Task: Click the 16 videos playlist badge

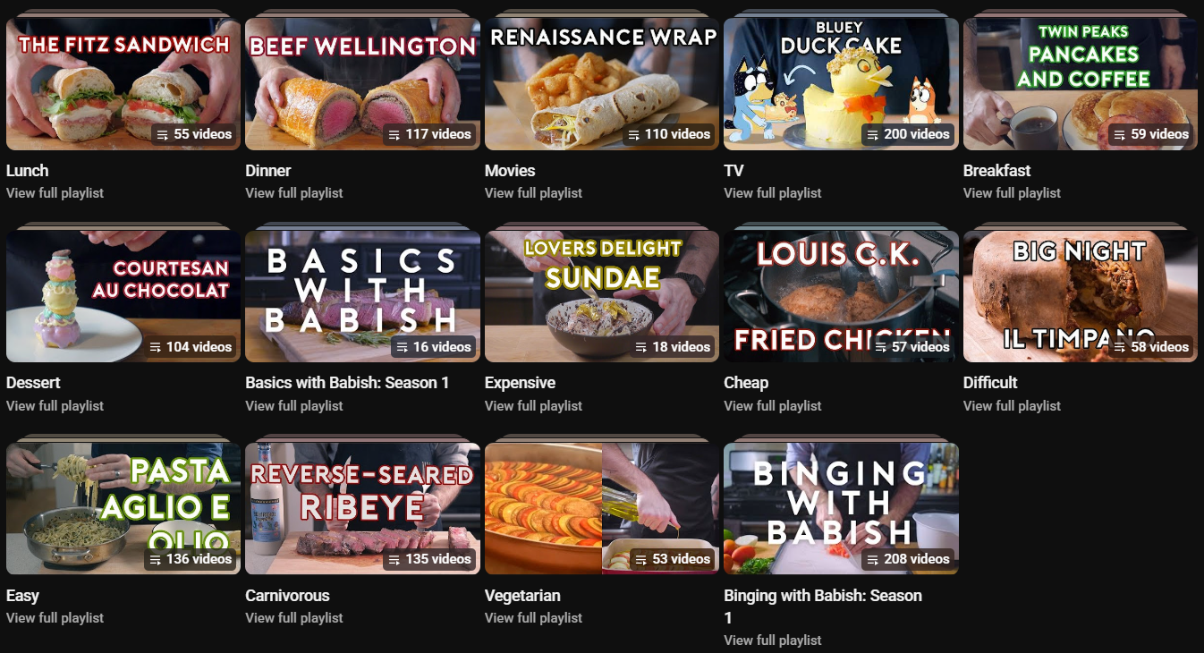Action: pyautogui.click(x=433, y=347)
